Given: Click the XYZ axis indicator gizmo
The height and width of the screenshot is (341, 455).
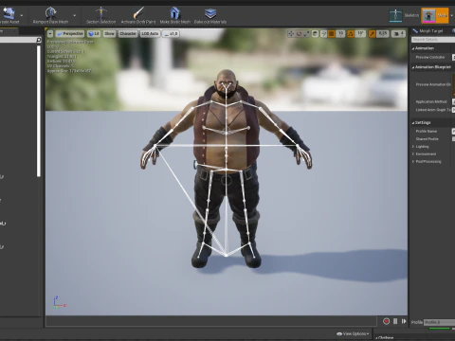Looking at the screenshot, I should tap(59, 302).
